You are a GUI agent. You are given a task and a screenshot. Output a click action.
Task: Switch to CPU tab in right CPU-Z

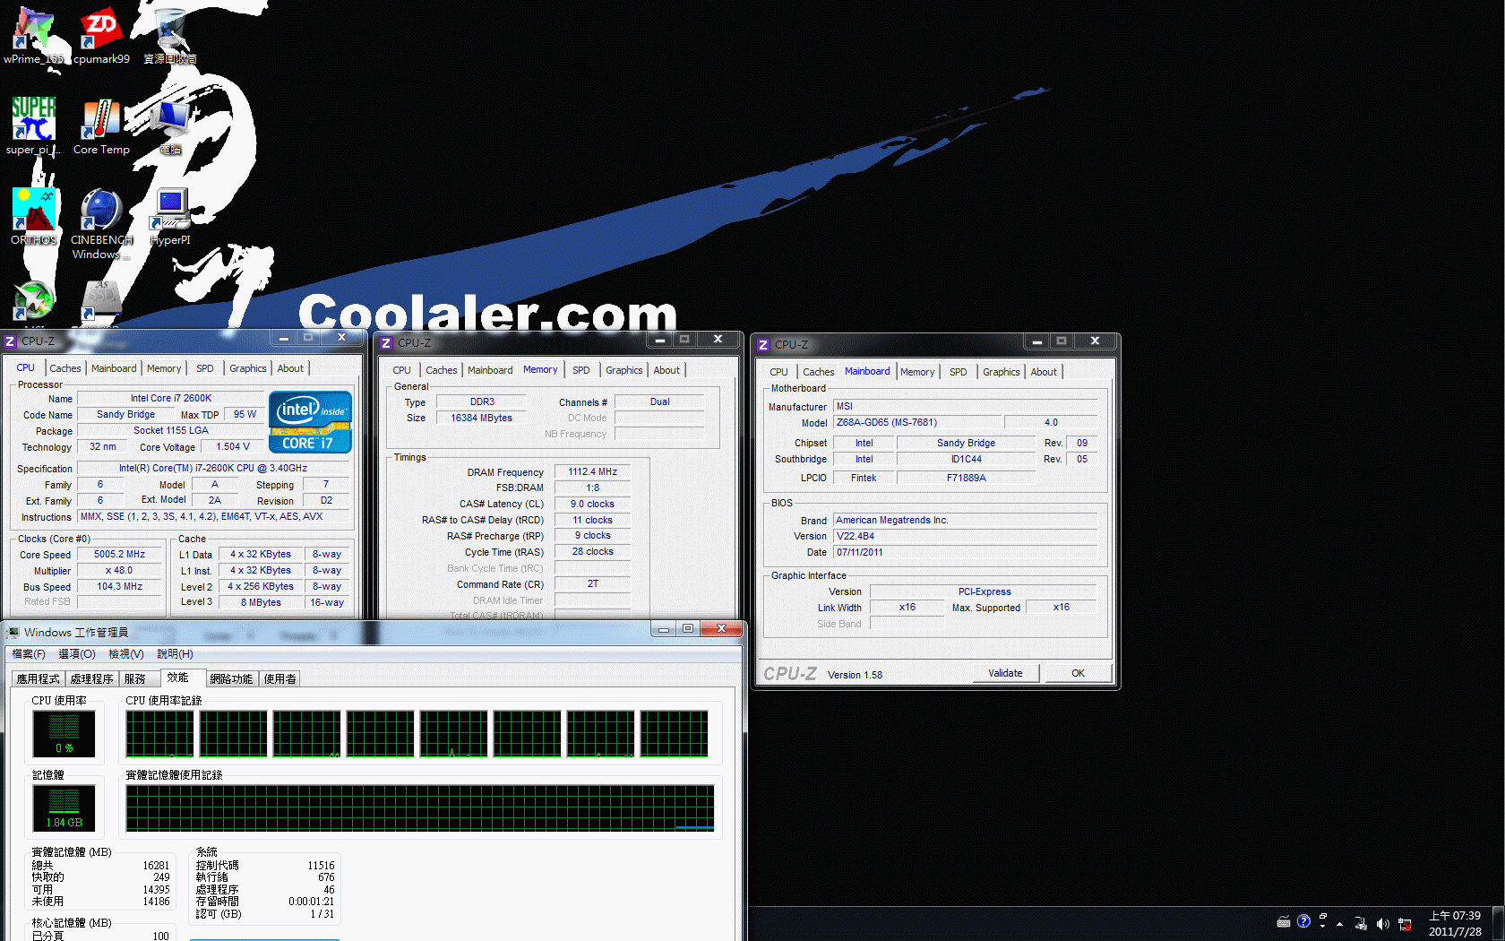779,372
